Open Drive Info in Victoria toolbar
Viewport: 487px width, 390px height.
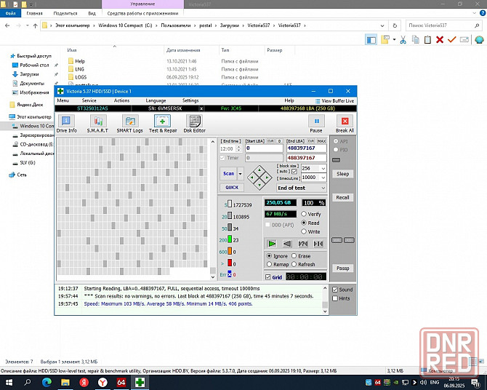point(66,124)
